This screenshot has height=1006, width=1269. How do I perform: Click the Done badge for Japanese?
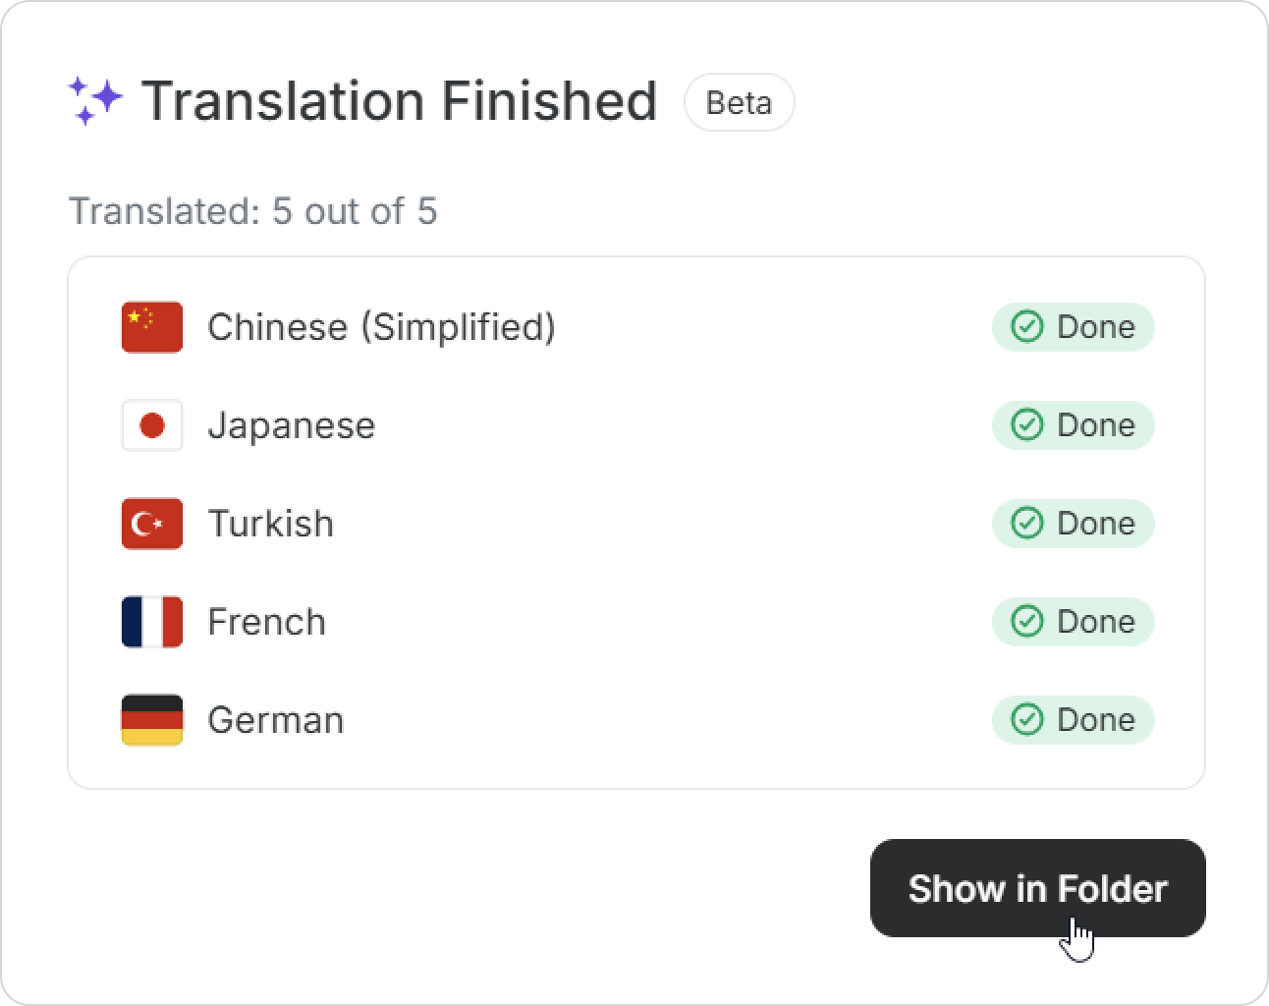click(x=1073, y=425)
